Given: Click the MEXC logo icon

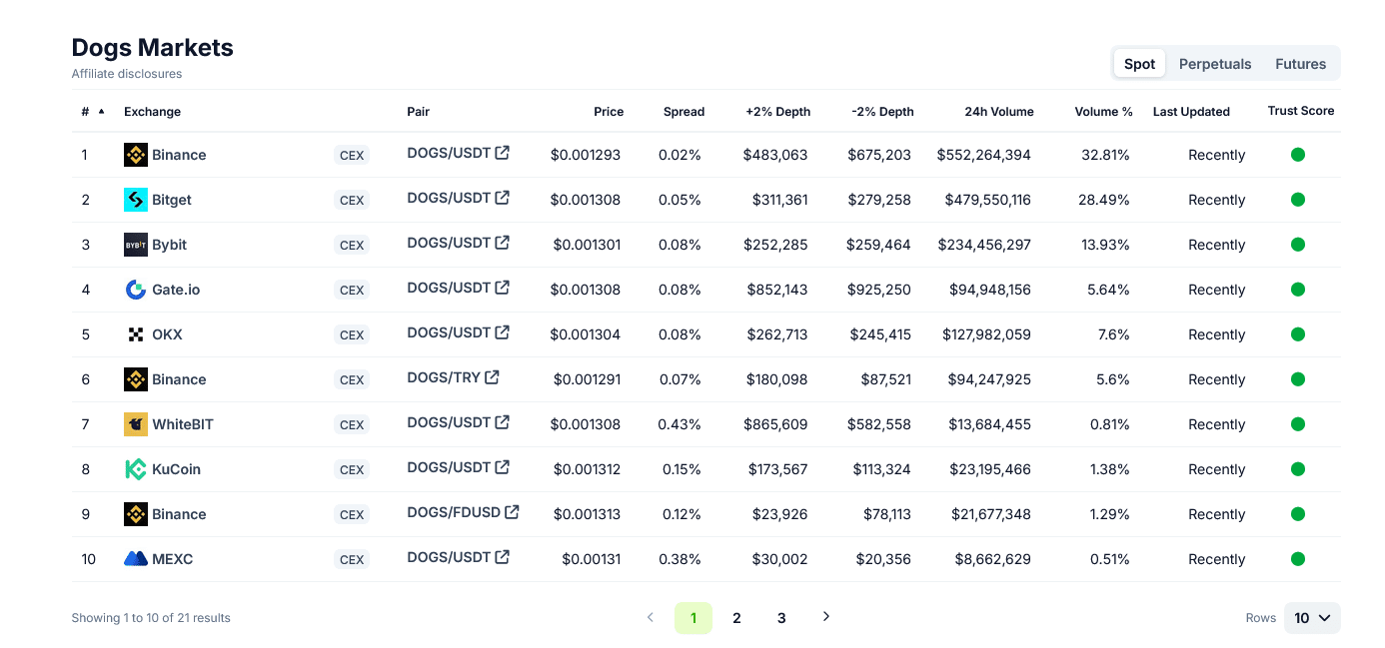Looking at the screenshot, I should [136, 559].
